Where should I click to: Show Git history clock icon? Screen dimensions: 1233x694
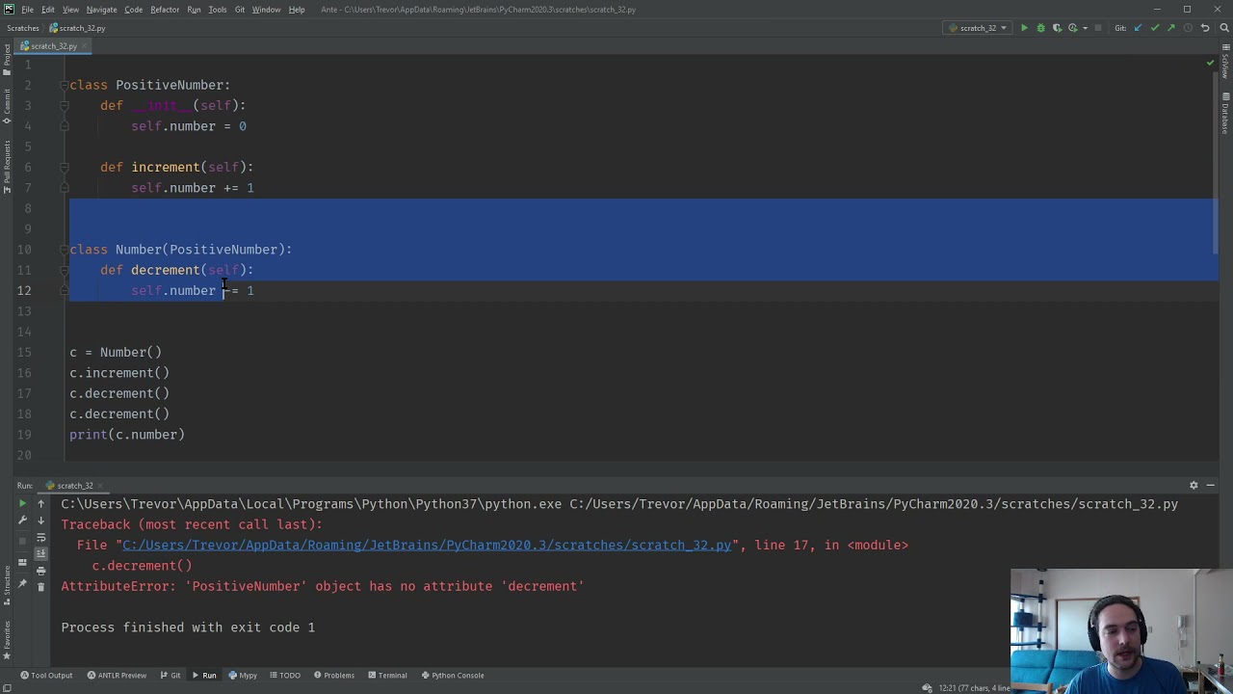(x=1188, y=28)
